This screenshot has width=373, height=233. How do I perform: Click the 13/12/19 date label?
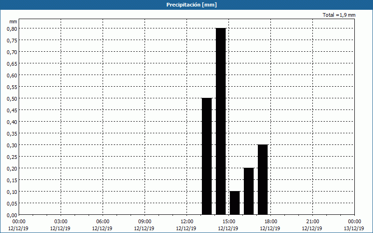[x=354, y=228]
